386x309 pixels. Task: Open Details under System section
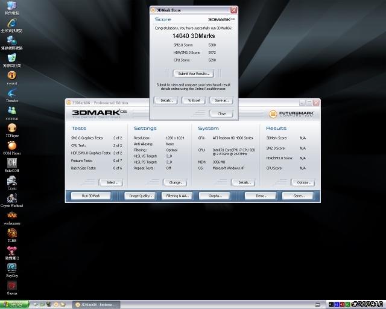[x=244, y=183]
